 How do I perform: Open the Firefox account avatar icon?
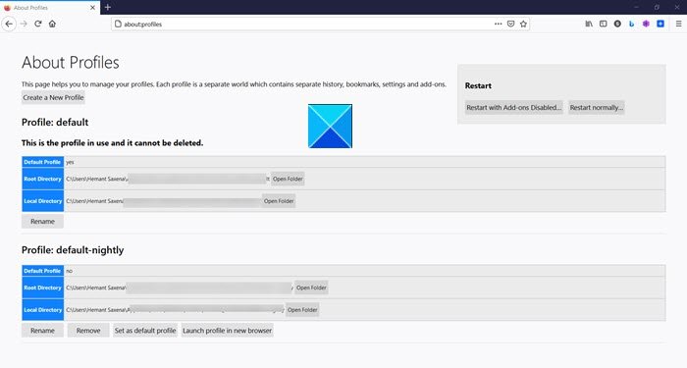[x=617, y=24]
